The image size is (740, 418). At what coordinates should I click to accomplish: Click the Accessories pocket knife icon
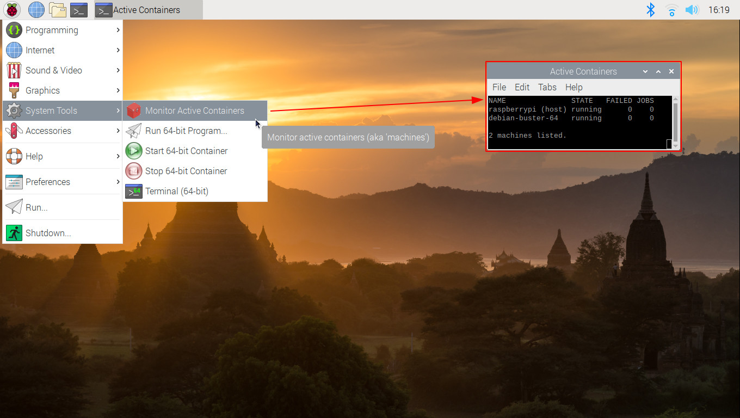(14, 131)
